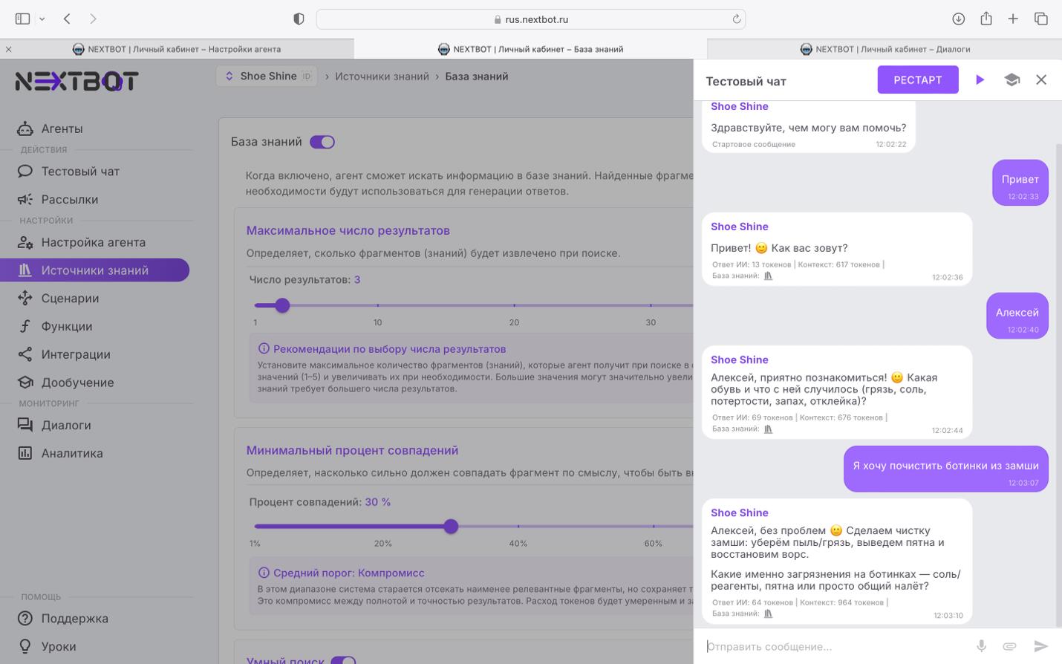This screenshot has height=664, width=1062.
Task: Click the Safari downloads icon
Action: pos(958,19)
